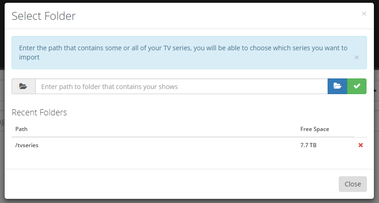Click the folder icon beside path input
The height and width of the screenshot is (203, 379).
tap(24, 86)
